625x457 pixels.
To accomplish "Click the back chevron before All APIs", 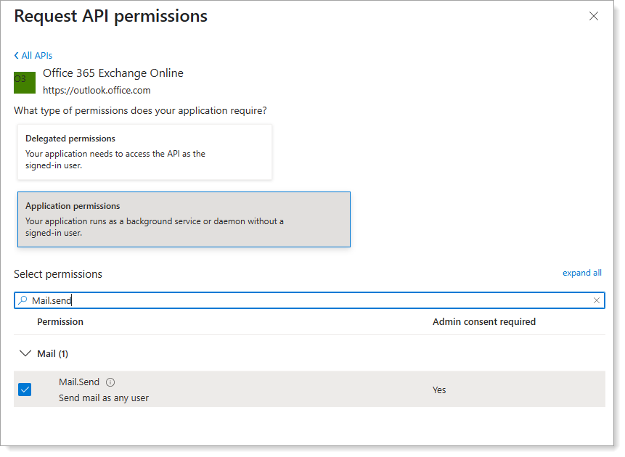I will click(x=17, y=55).
